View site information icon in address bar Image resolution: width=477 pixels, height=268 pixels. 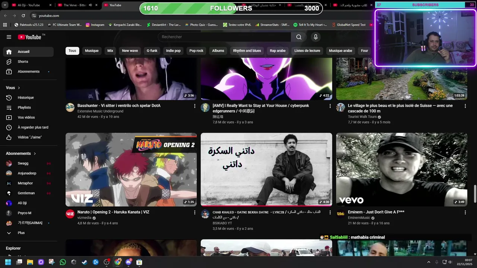pyautogui.click(x=34, y=16)
